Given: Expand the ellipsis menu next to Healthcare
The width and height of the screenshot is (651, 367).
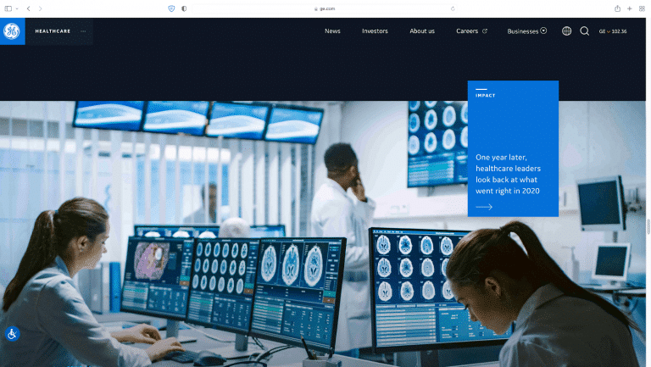Looking at the screenshot, I should (83, 31).
